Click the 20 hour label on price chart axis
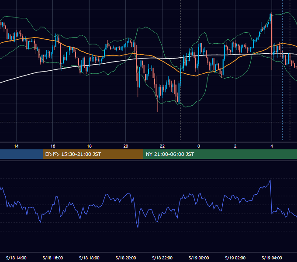 (126, 146)
